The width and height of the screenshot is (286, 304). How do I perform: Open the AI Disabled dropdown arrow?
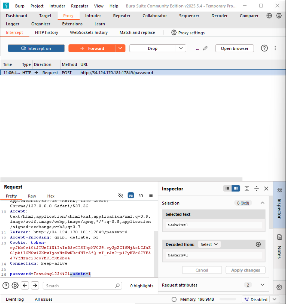274,299
